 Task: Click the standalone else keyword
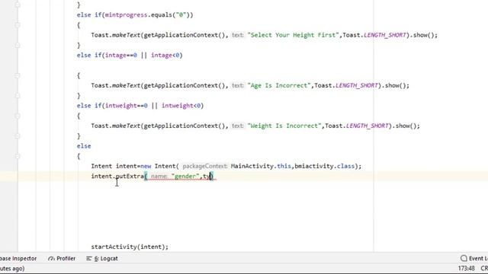(84, 146)
